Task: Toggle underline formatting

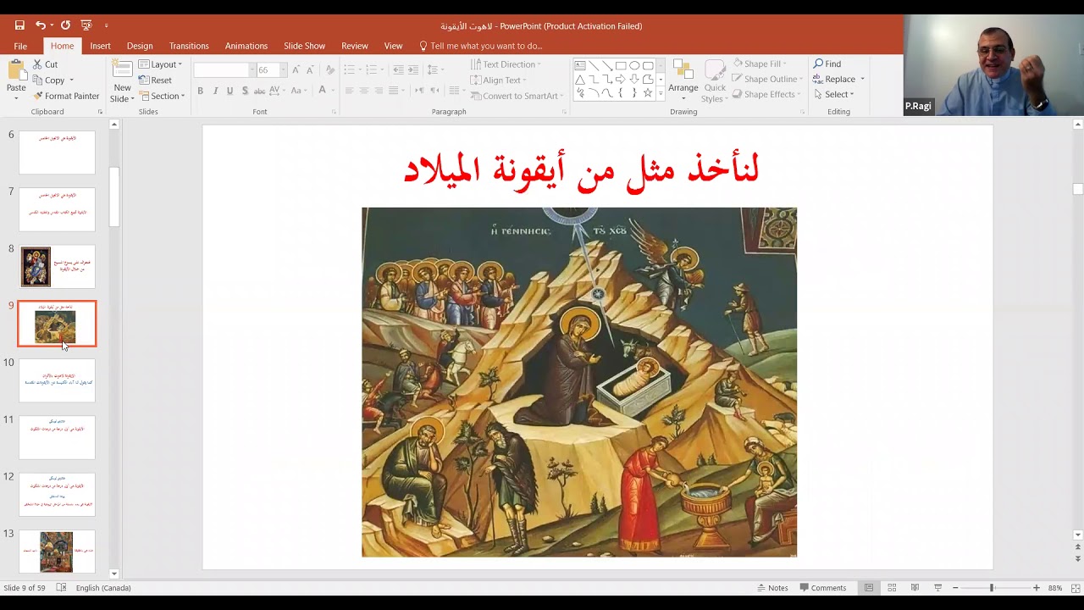Action: tap(230, 91)
